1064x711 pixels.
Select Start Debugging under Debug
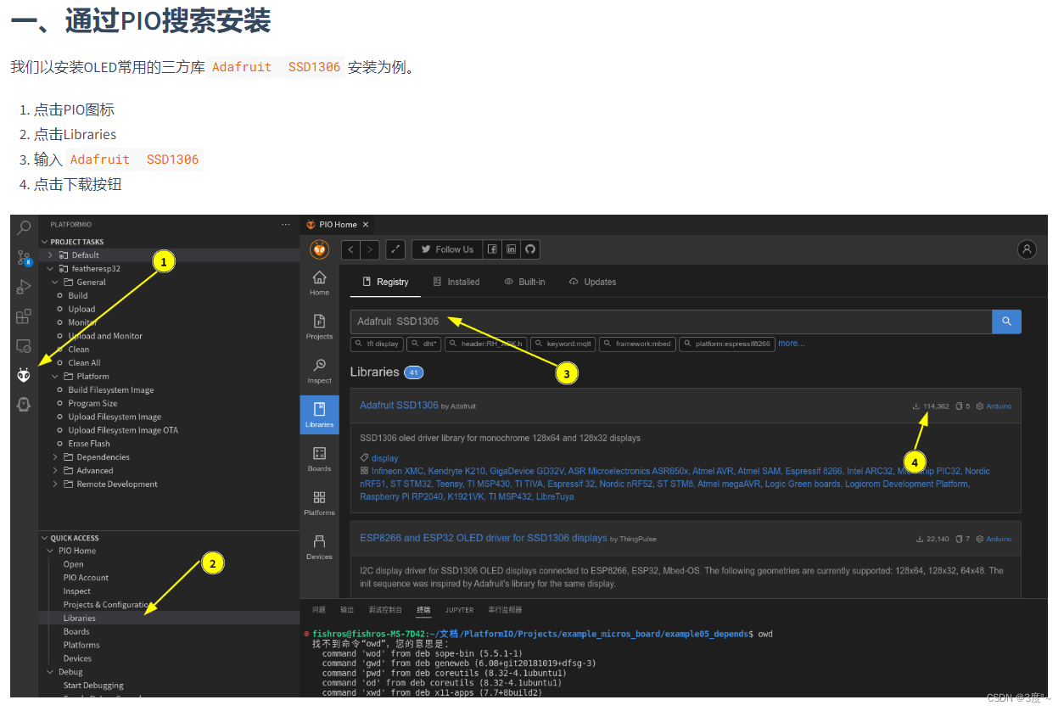tap(93, 686)
